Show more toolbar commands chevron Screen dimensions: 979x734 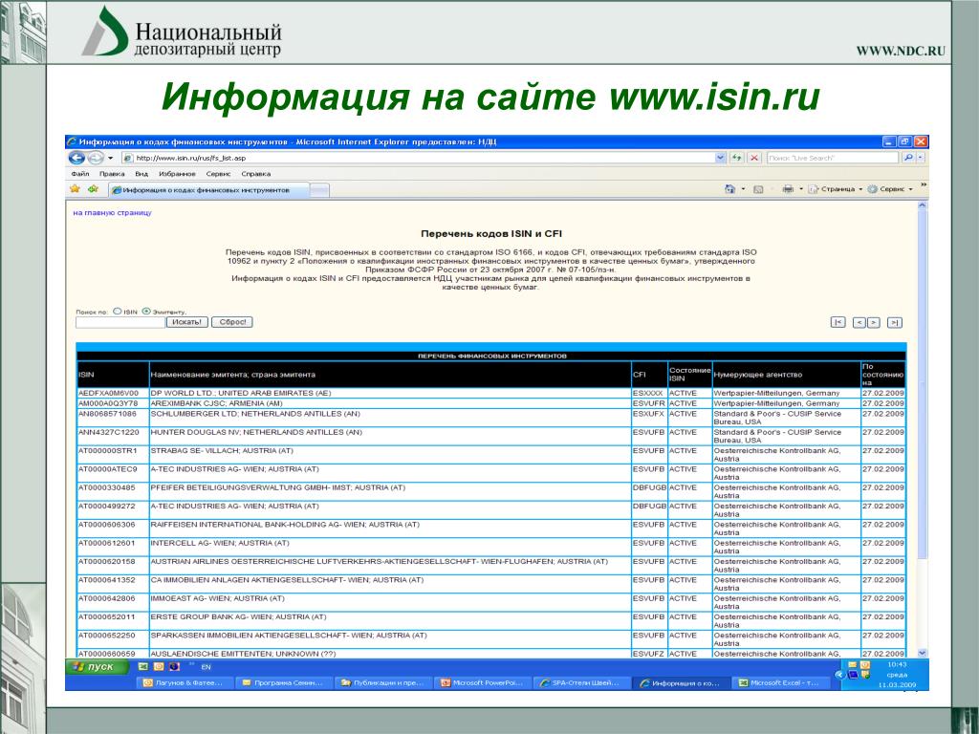point(924,185)
